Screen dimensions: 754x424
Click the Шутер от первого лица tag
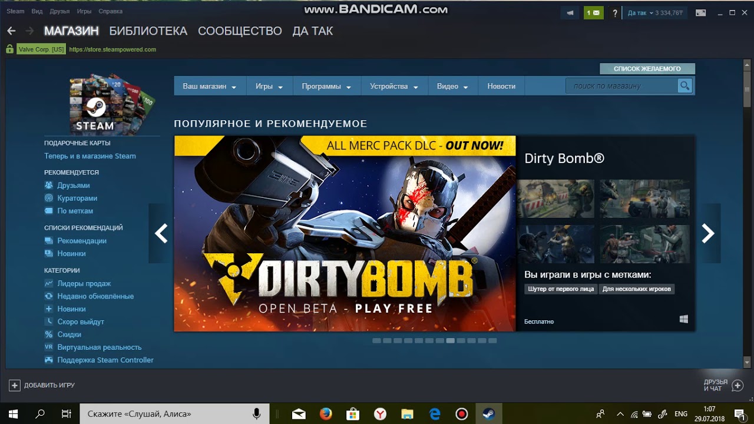click(x=561, y=289)
